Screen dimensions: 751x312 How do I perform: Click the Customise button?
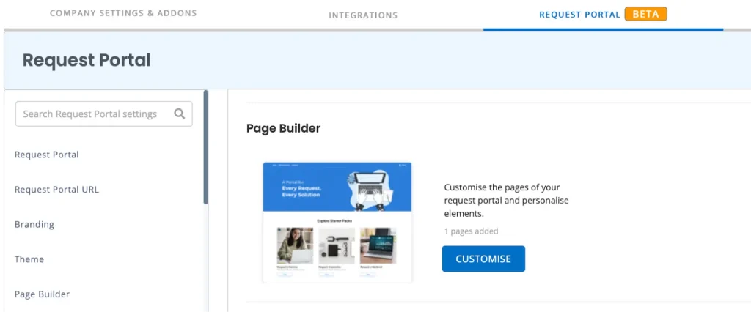[483, 259]
